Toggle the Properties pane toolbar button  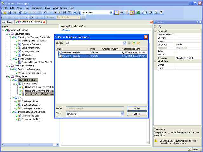pos(132,13)
